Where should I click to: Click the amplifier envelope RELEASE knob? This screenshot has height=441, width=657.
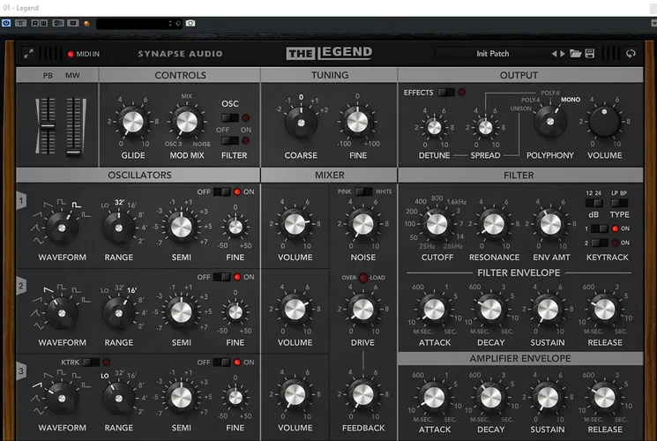(605, 398)
